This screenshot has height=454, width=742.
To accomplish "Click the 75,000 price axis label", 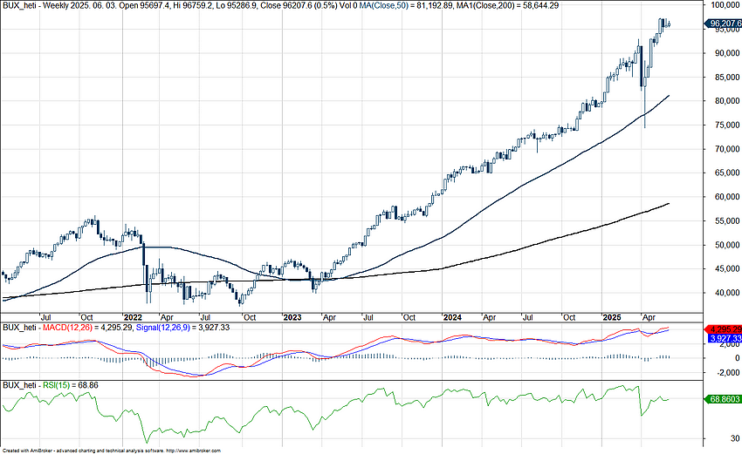I will [727, 125].
